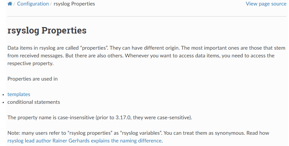
Task: Follow the templates link
Action: [x=19, y=94]
